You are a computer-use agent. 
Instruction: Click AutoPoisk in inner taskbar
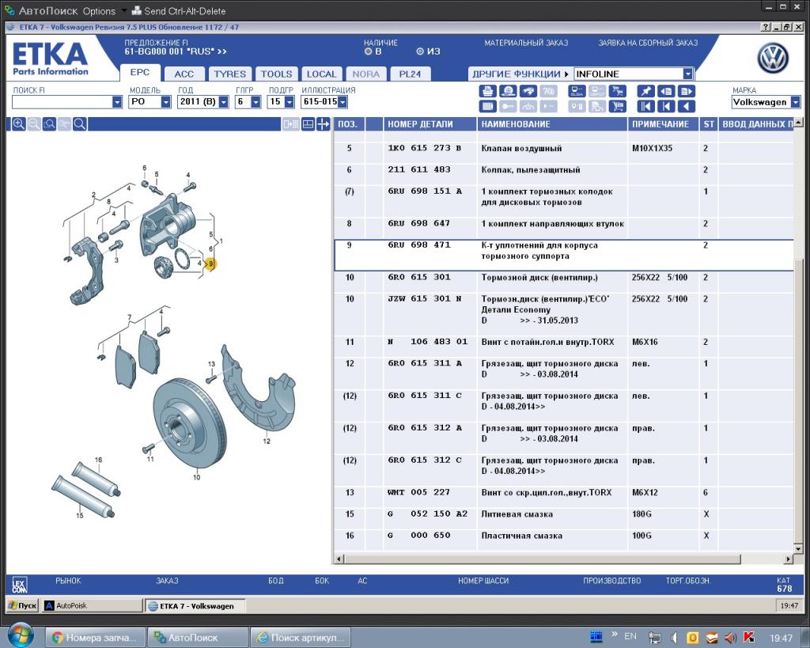coord(92,605)
